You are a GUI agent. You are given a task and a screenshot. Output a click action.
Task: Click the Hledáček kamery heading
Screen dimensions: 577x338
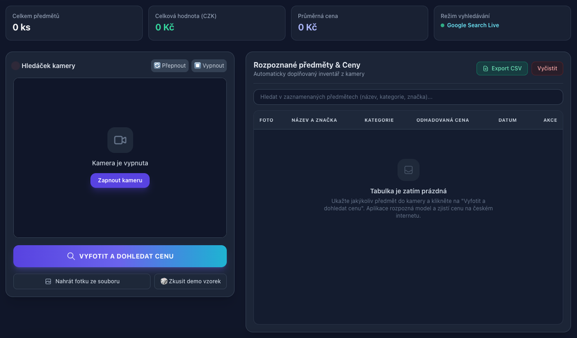(x=48, y=66)
